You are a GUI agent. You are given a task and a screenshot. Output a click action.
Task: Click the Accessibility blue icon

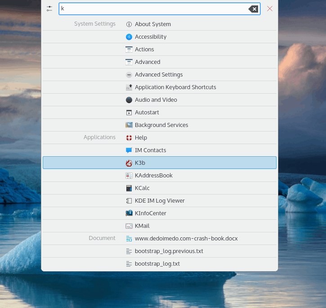click(x=129, y=37)
